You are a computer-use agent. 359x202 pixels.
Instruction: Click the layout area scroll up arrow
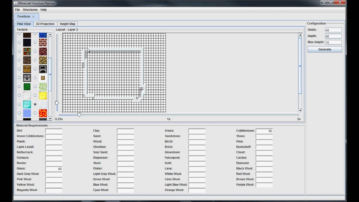click(x=300, y=35)
